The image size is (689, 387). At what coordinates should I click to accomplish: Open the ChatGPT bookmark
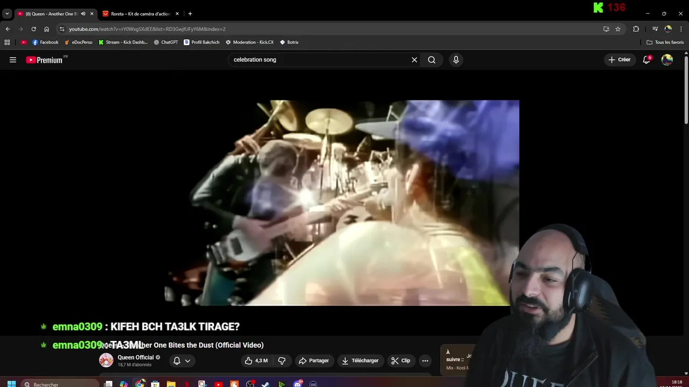coord(166,42)
